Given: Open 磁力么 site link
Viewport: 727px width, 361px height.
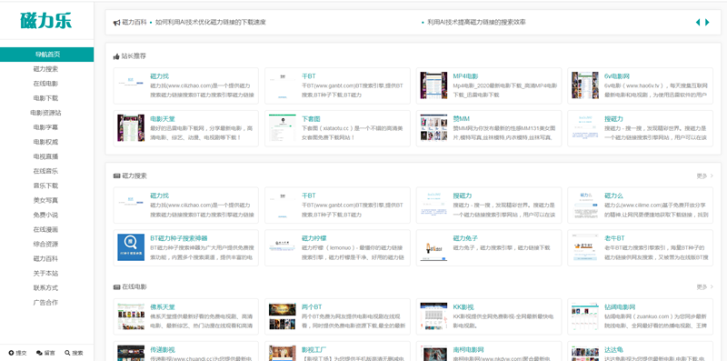Looking at the screenshot, I should 613,196.
